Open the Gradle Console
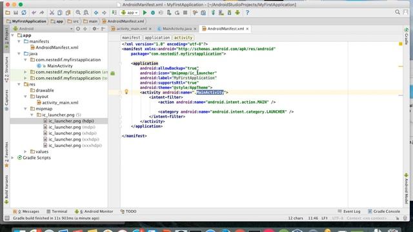This screenshot has width=413, height=232. [x=384, y=211]
